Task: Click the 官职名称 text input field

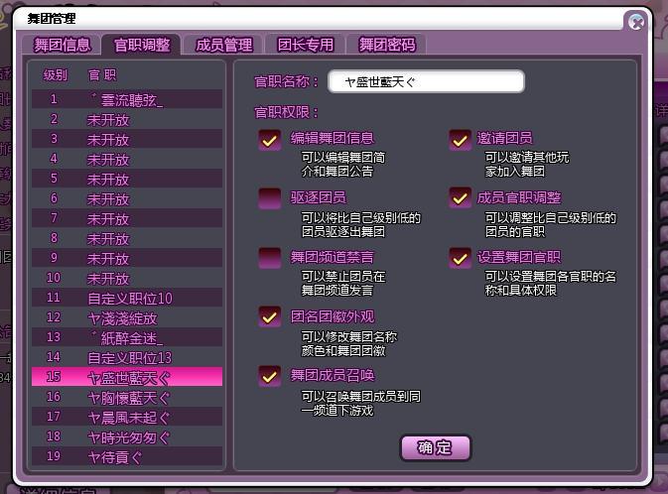Action: [x=426, y=81]
